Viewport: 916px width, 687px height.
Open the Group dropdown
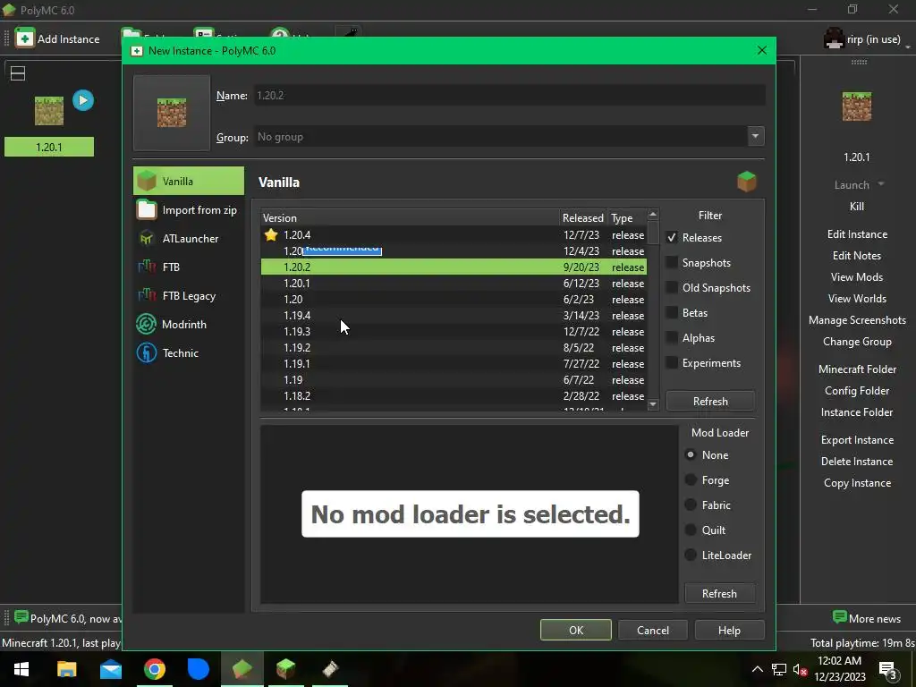tap(755, 137)
